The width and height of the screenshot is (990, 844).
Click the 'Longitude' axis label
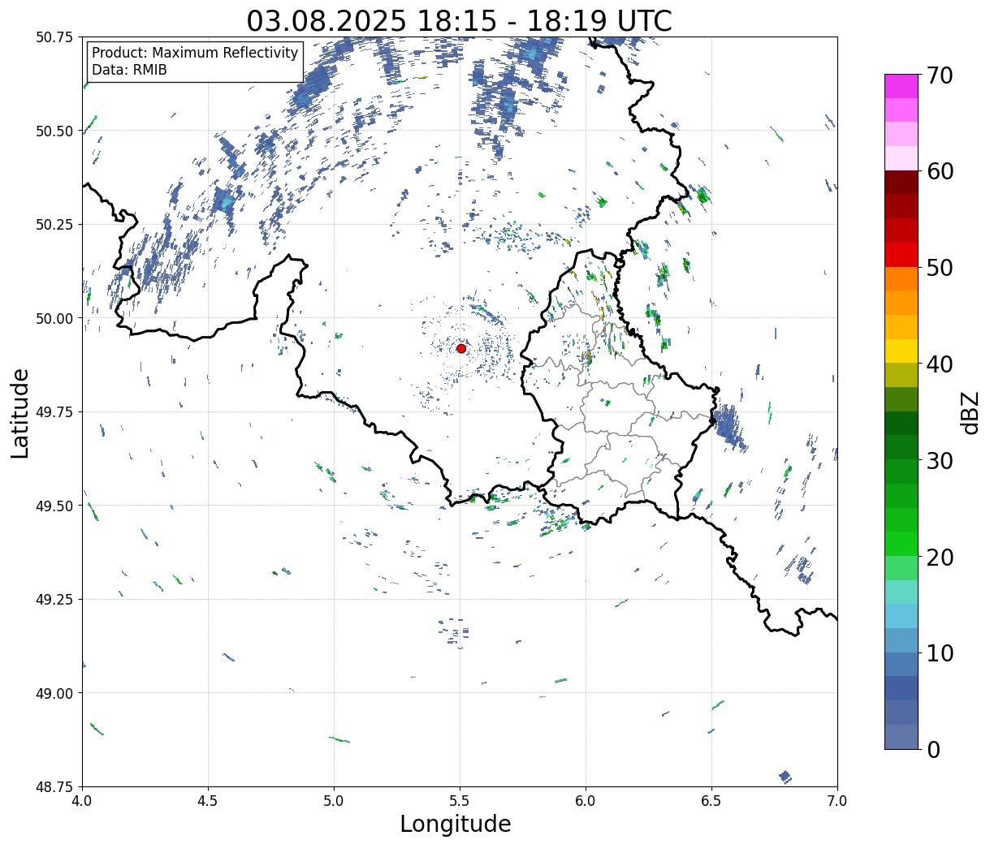click(x=456, y=824)
